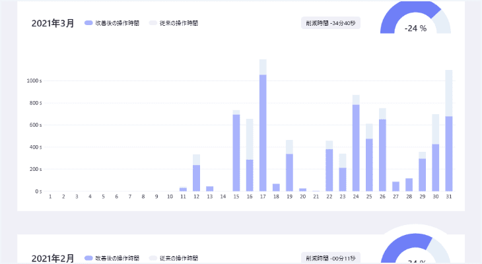Click x-axis day label 5
The height and width of the screenshot is (264, 482).
(103, 197)
